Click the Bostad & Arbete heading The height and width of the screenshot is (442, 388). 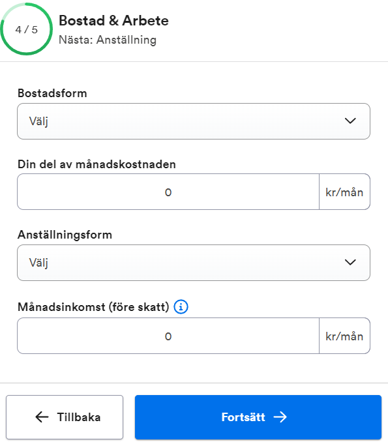coord(113,21)
